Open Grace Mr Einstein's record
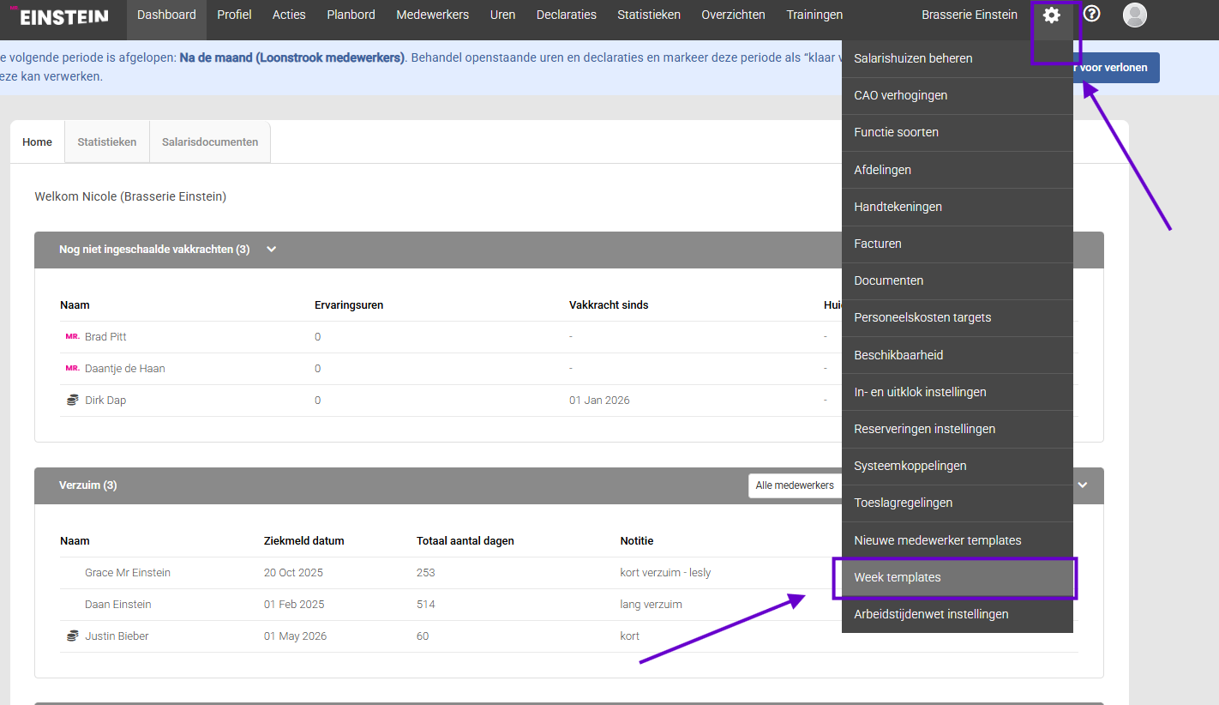Screen dimensions: 1219x705 pos(128,573)
